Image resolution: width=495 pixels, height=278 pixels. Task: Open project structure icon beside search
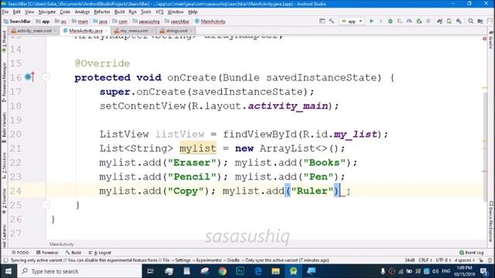480,21
